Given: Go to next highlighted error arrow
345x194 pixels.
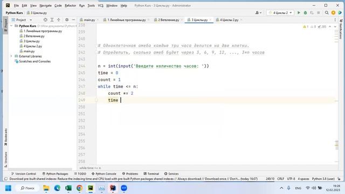Looking at the screenshot, I should (x=335, y=26).
